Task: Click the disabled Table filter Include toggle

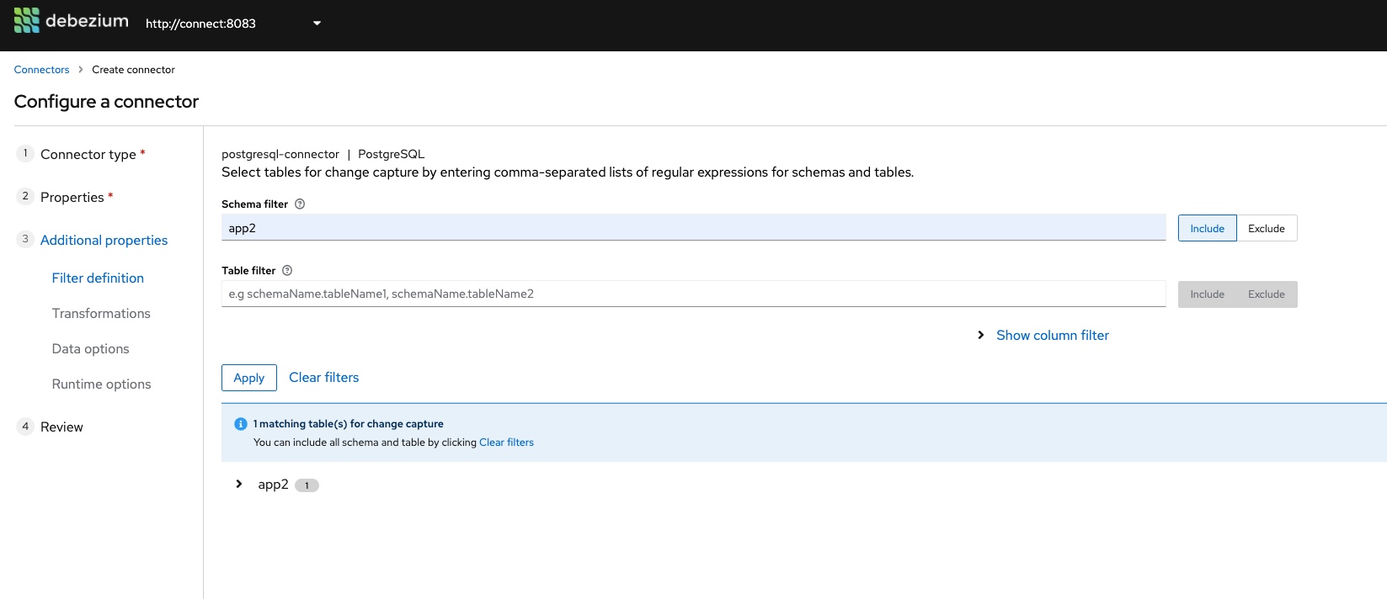Action: pos(1207,294)
